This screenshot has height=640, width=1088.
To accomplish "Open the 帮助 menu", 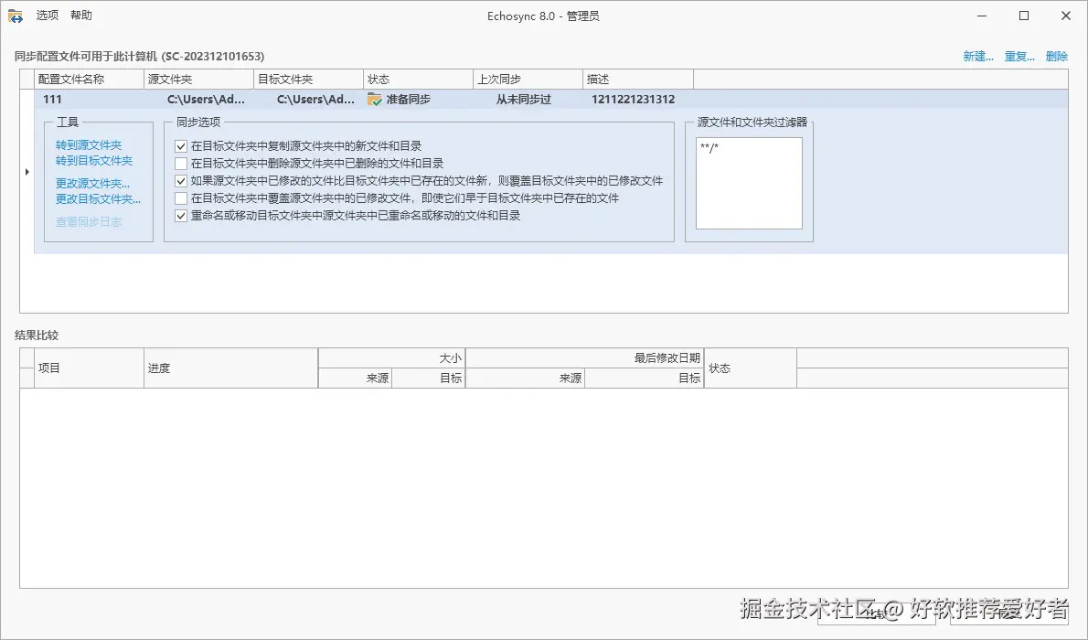I will (x=81, y=16).
